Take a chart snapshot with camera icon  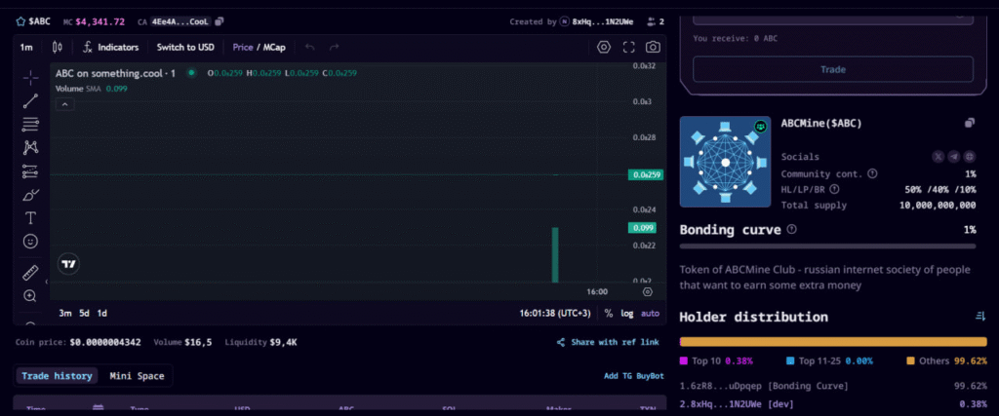pyautogui.click(x=653, y=47)
